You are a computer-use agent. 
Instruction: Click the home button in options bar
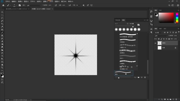[x=3, y=5]
